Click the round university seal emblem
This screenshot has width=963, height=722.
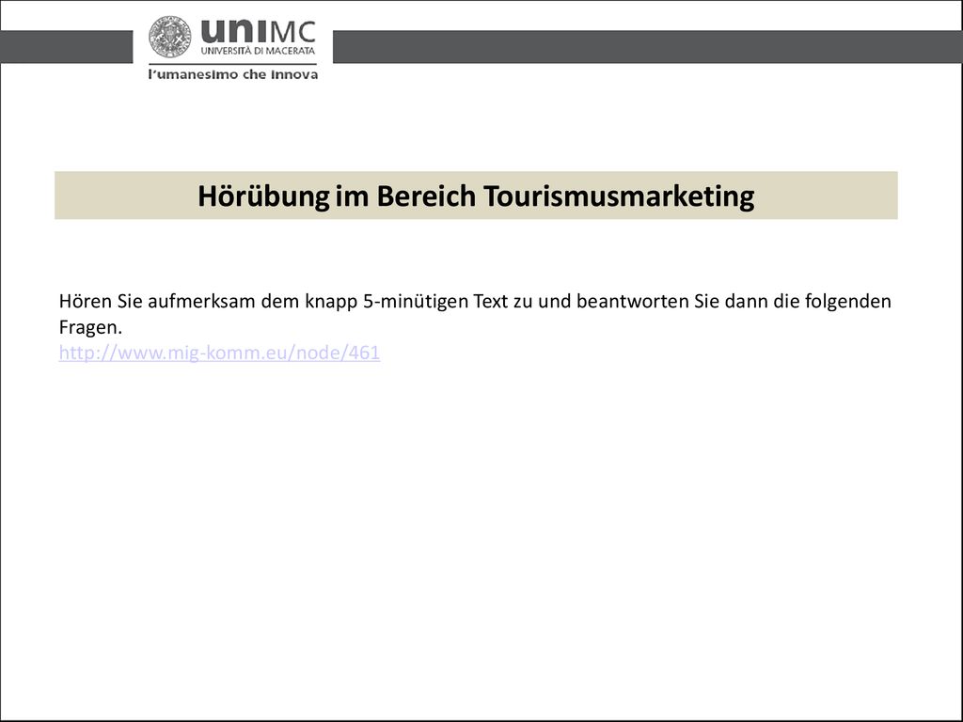170,38
